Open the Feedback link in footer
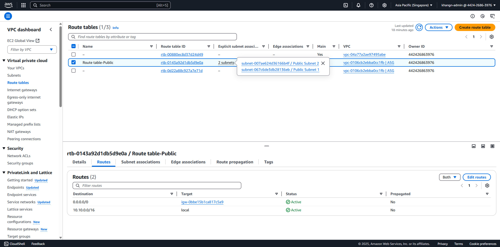Screen dimensions: 500x247 [x=38, y=244]
